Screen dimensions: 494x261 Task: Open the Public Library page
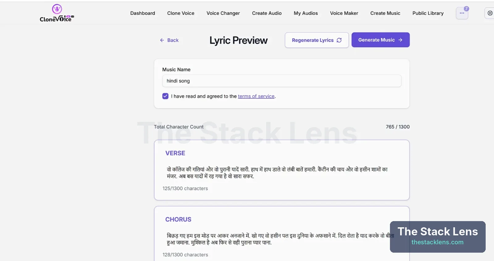pyautogui.click(x=428, y=13)
